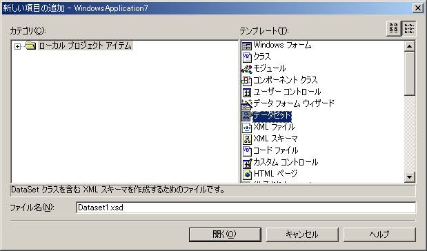The width and height of the screenshot is (427, 251).
Task: Select the XML スキーマ template label
Action: pos(276,139)
